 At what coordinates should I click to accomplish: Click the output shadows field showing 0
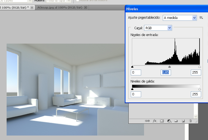point(136,94)
